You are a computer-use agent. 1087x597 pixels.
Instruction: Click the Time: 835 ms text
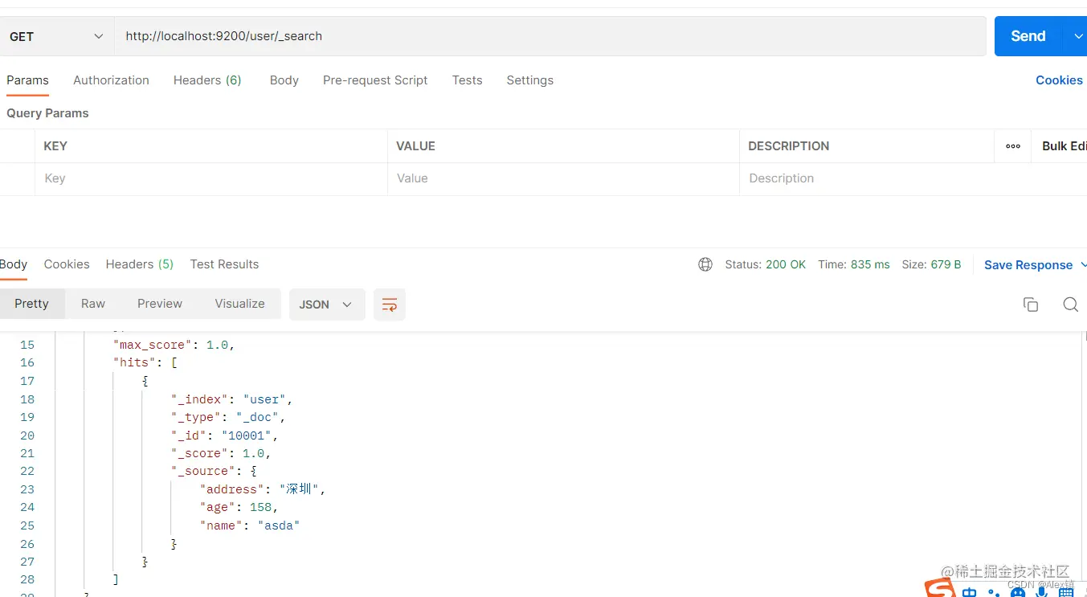click(x=854, y=264)
